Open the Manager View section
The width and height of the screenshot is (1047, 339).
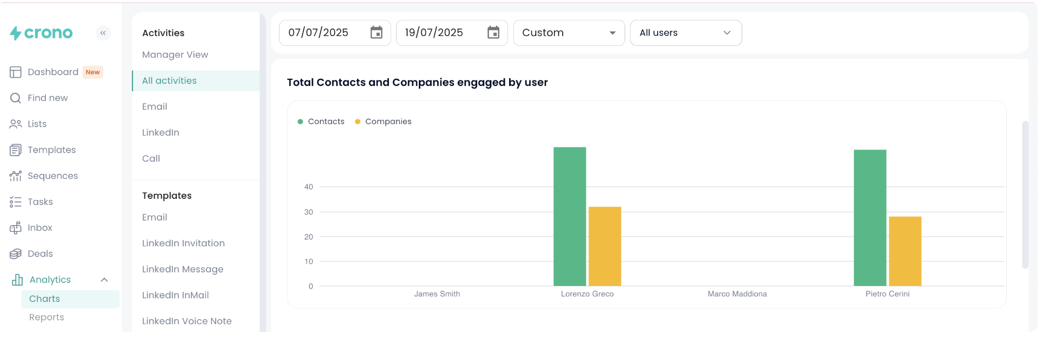pyautogui.click(x=175, y=55)
